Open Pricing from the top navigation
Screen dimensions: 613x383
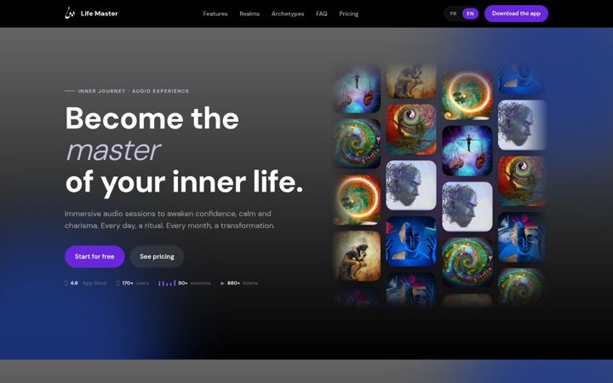tap(349, 14)
